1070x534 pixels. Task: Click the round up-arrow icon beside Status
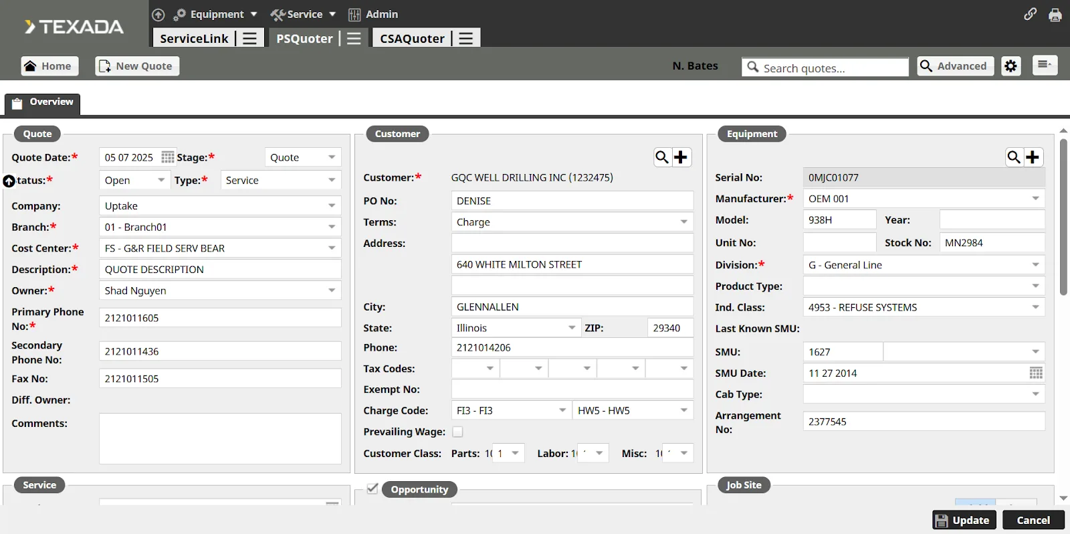coord(9,181)
